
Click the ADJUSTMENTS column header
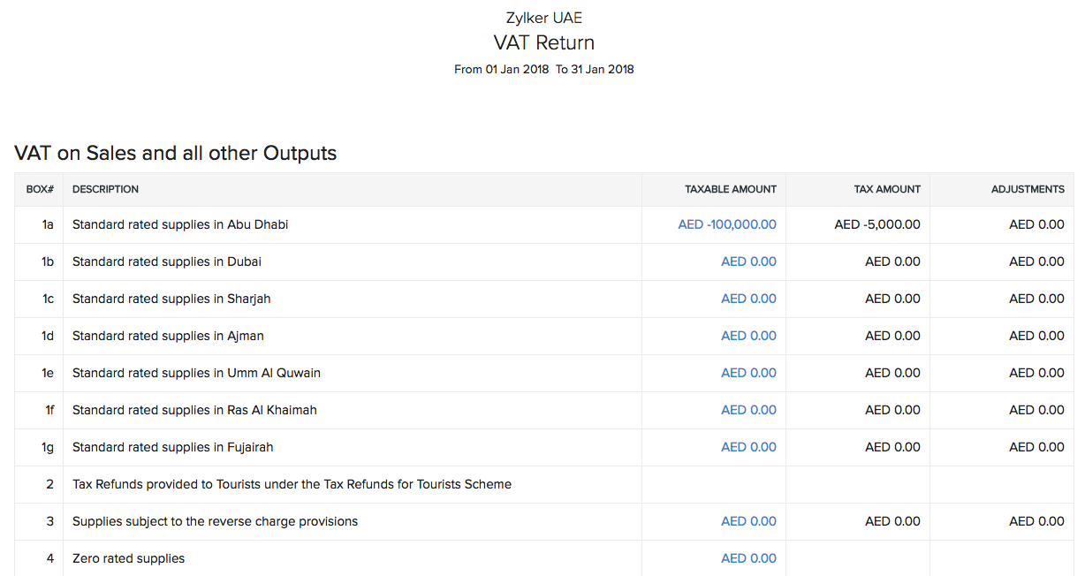pyautogui.click(x=1028, y=189)
